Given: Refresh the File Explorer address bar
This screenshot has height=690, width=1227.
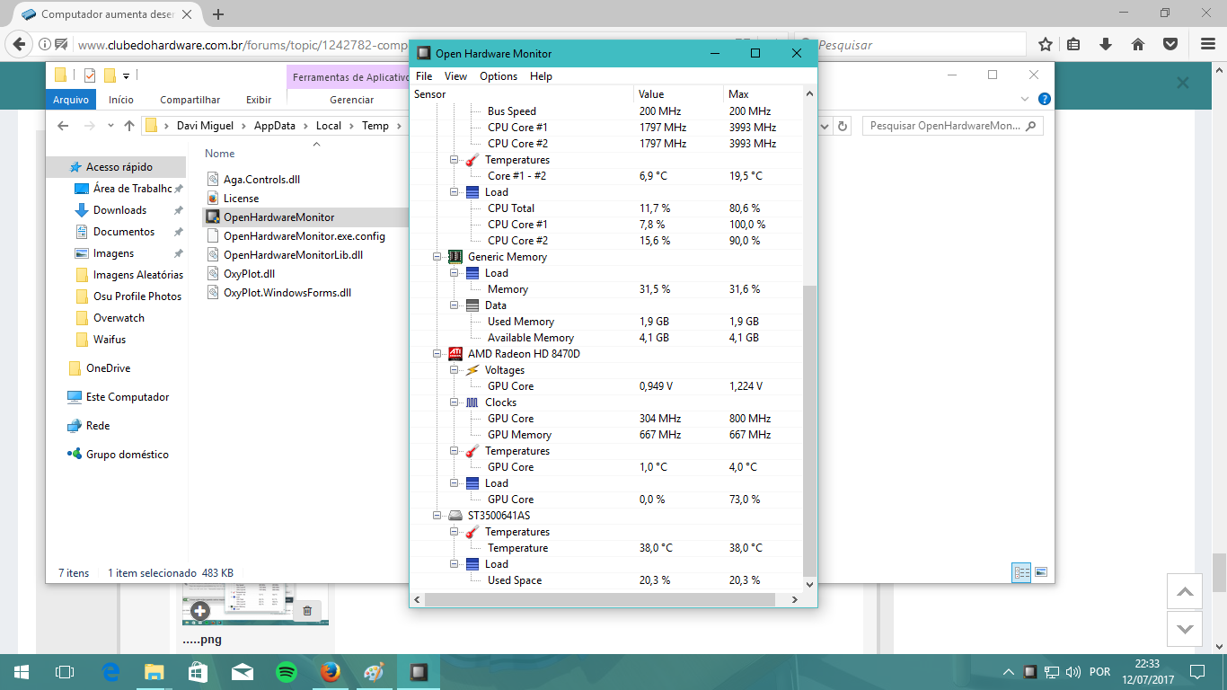Looking at the screenshot, I should 843,126.
